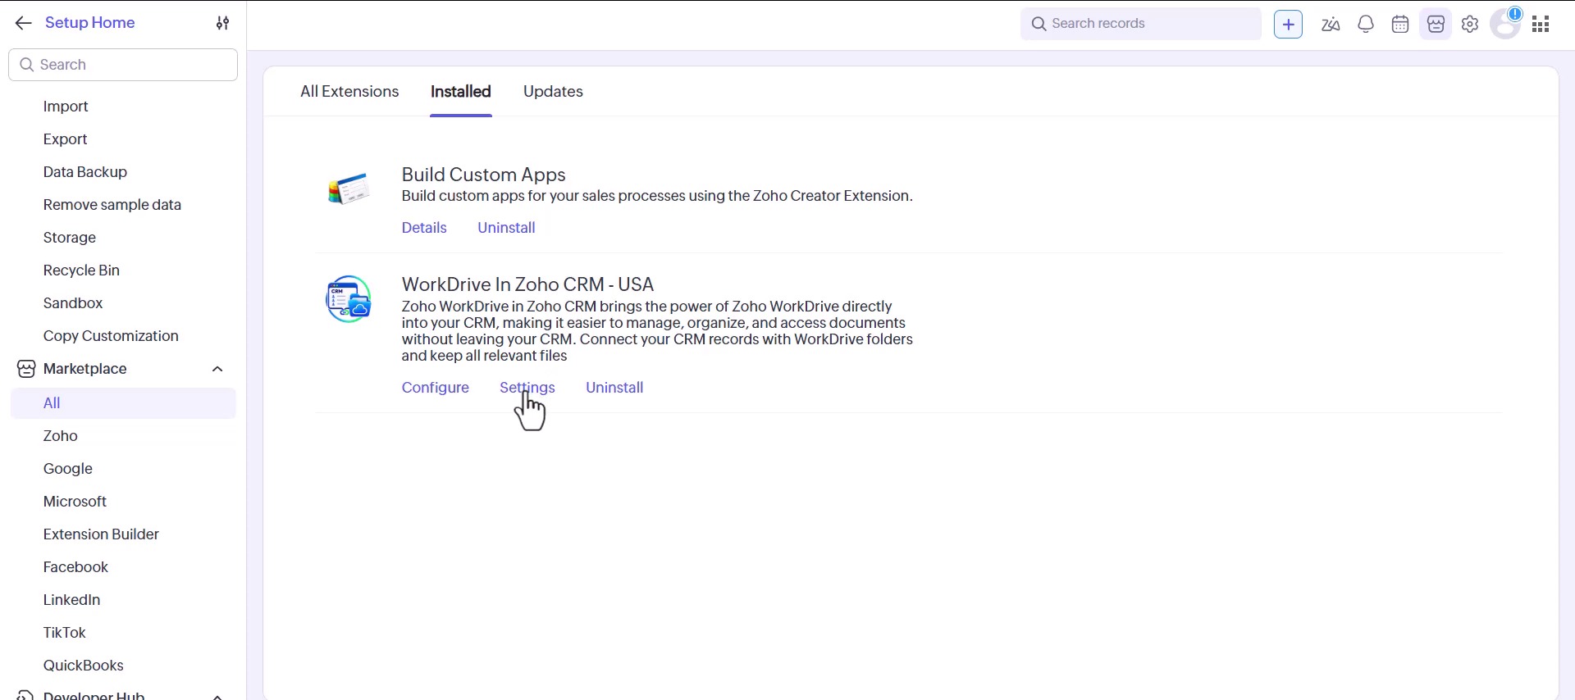Open the notifications bell
The width and height of the screenshot is (1575, 700).
tap(1366, 25)
